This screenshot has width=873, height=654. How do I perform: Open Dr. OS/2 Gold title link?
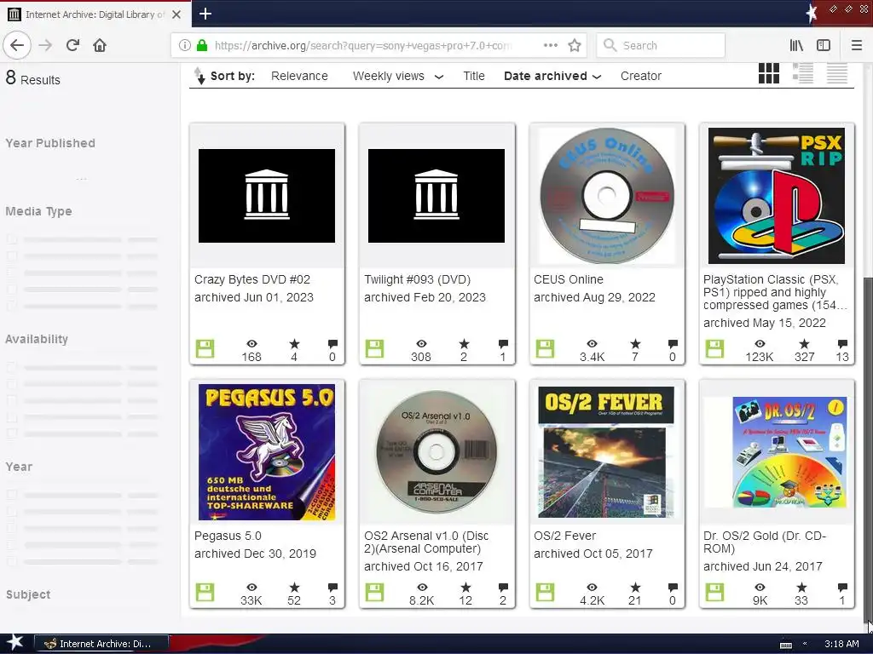[765, 542]
